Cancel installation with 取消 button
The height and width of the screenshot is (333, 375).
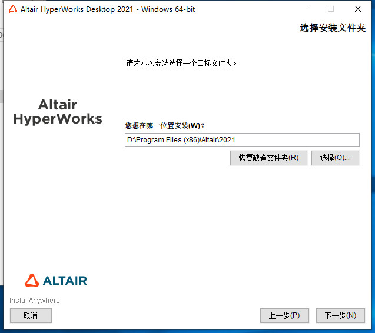click(x=31, y=315)
